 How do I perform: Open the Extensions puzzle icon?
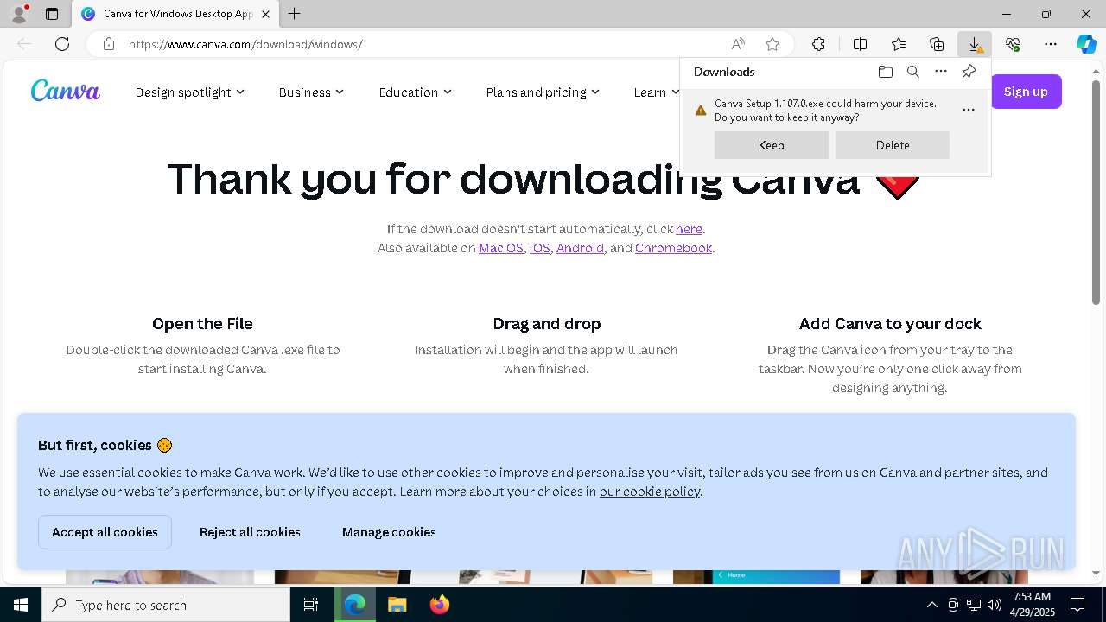tap(818, 44)
